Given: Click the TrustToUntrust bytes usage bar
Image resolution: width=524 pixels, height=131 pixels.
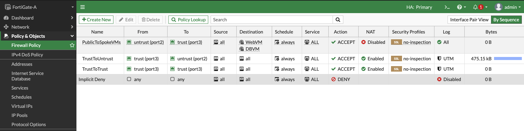Looking at the screenshot, I should point(507,59).
